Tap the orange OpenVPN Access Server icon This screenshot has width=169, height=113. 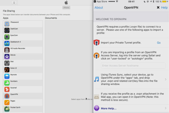click(x=96, y=56)
